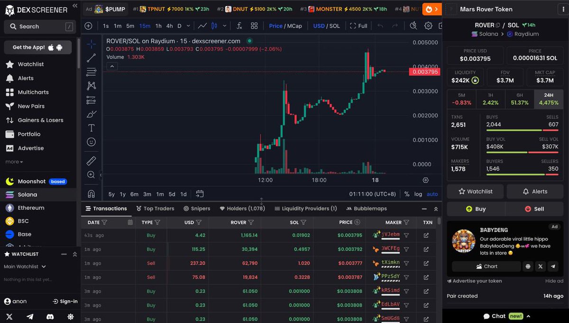
Task: Click the go-to-date calendar icon
Action: [x=200, y=194]
